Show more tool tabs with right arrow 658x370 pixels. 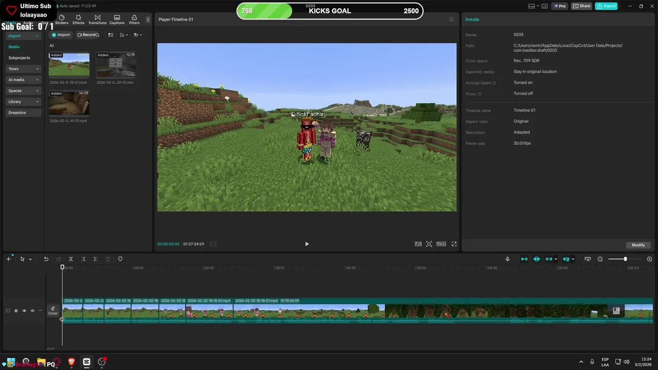pos(148,20)
